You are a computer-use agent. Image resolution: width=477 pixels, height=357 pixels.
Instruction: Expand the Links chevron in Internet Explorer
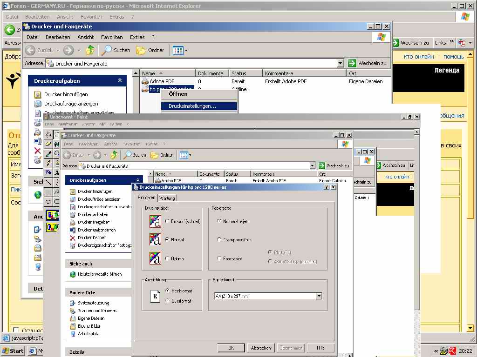pos(452,41)
